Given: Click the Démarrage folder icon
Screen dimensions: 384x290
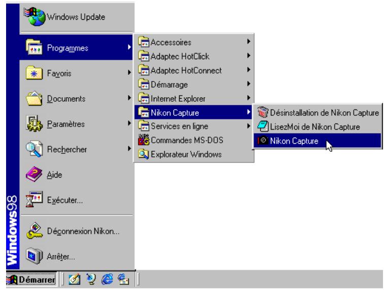Looking at the screenshot, I should tap(144, 85).
